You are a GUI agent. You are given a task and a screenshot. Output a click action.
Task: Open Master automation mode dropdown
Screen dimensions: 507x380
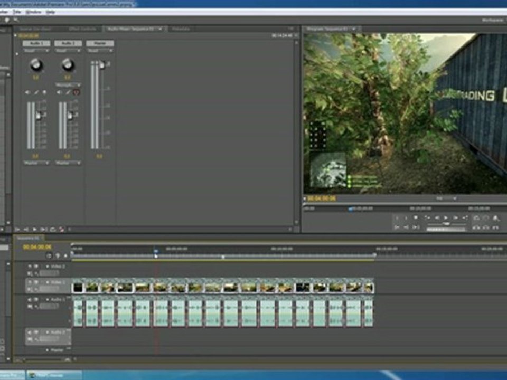point(100,51)
